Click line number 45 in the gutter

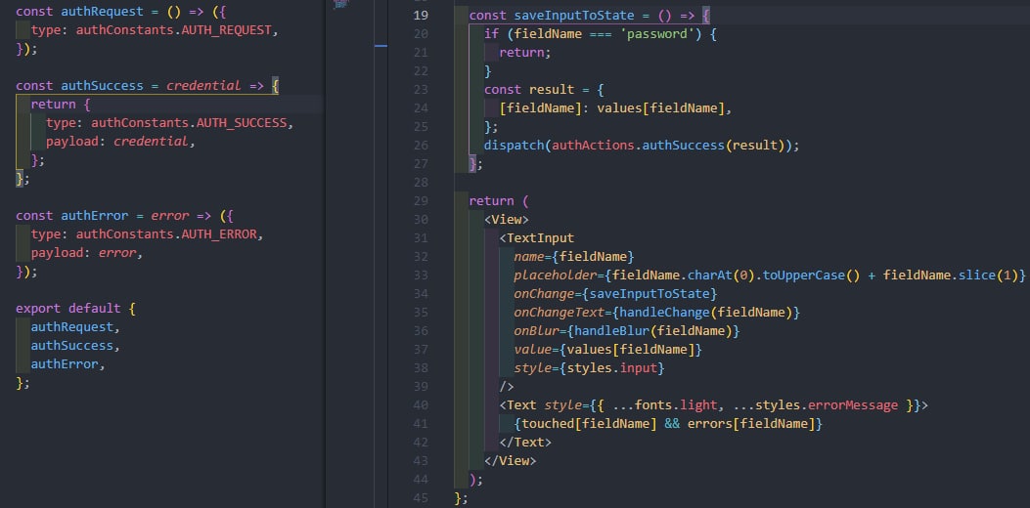421,498
